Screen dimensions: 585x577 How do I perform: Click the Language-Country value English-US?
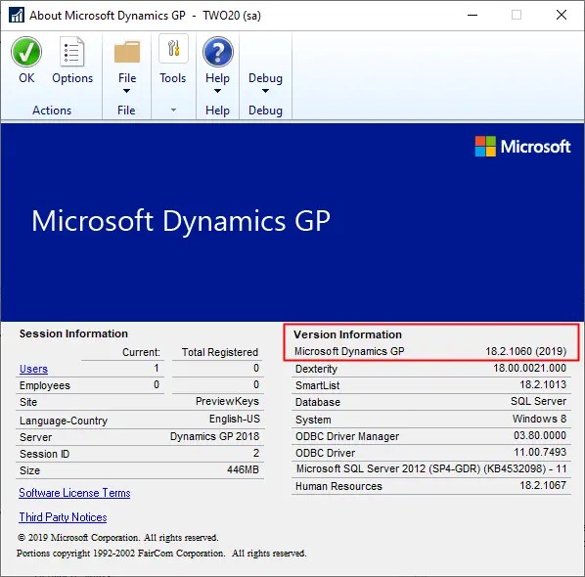[x=235, y=419]
